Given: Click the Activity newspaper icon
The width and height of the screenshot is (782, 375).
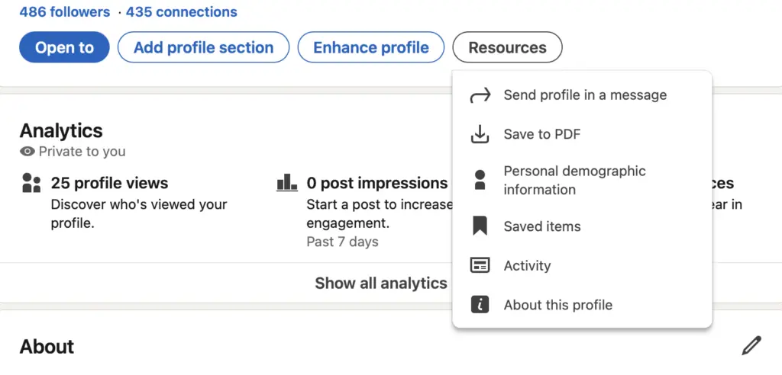Looking at the screenshot, I should click(480, 265).
